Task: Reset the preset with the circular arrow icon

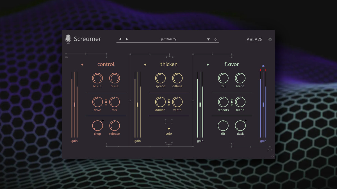Action: click(x=215, y=39)
